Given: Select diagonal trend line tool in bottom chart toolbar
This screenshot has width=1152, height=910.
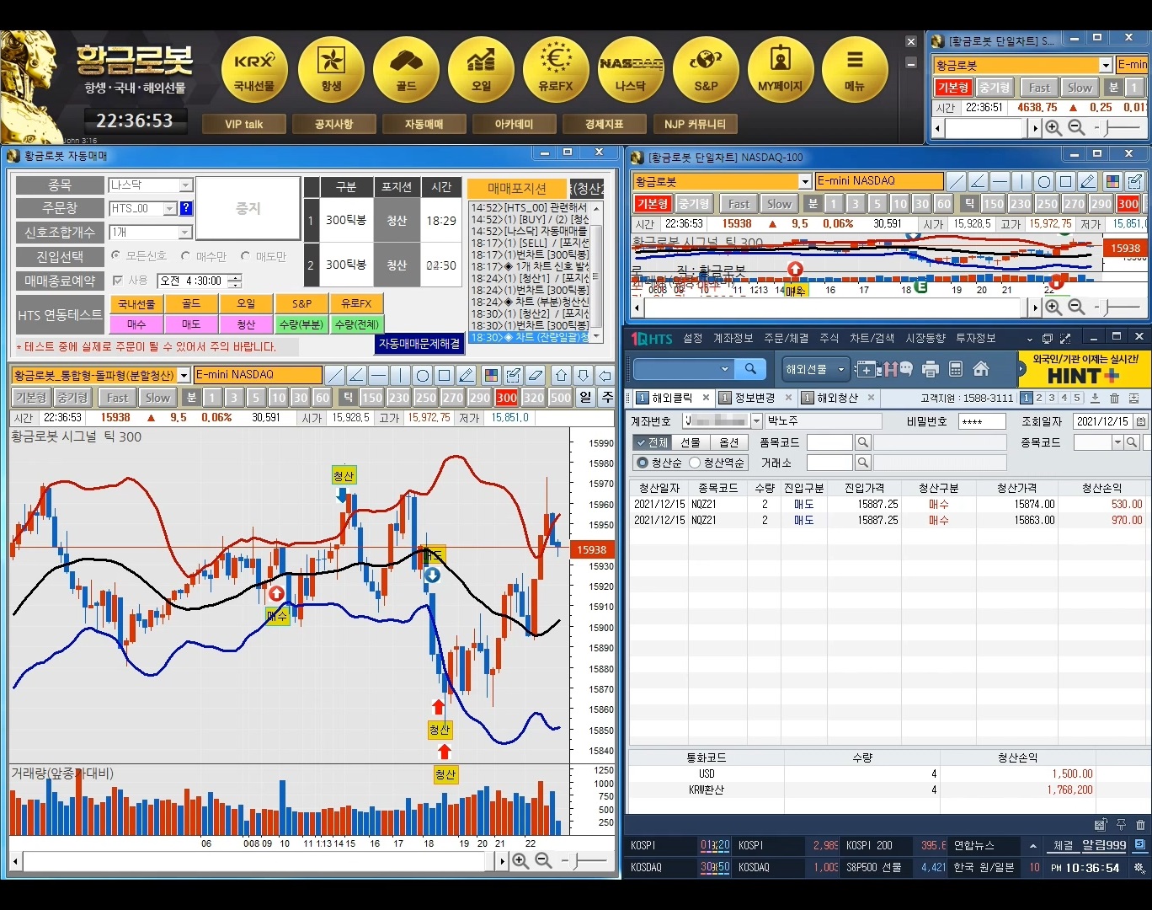Looking at the screenshot, I should click(334, 375).
